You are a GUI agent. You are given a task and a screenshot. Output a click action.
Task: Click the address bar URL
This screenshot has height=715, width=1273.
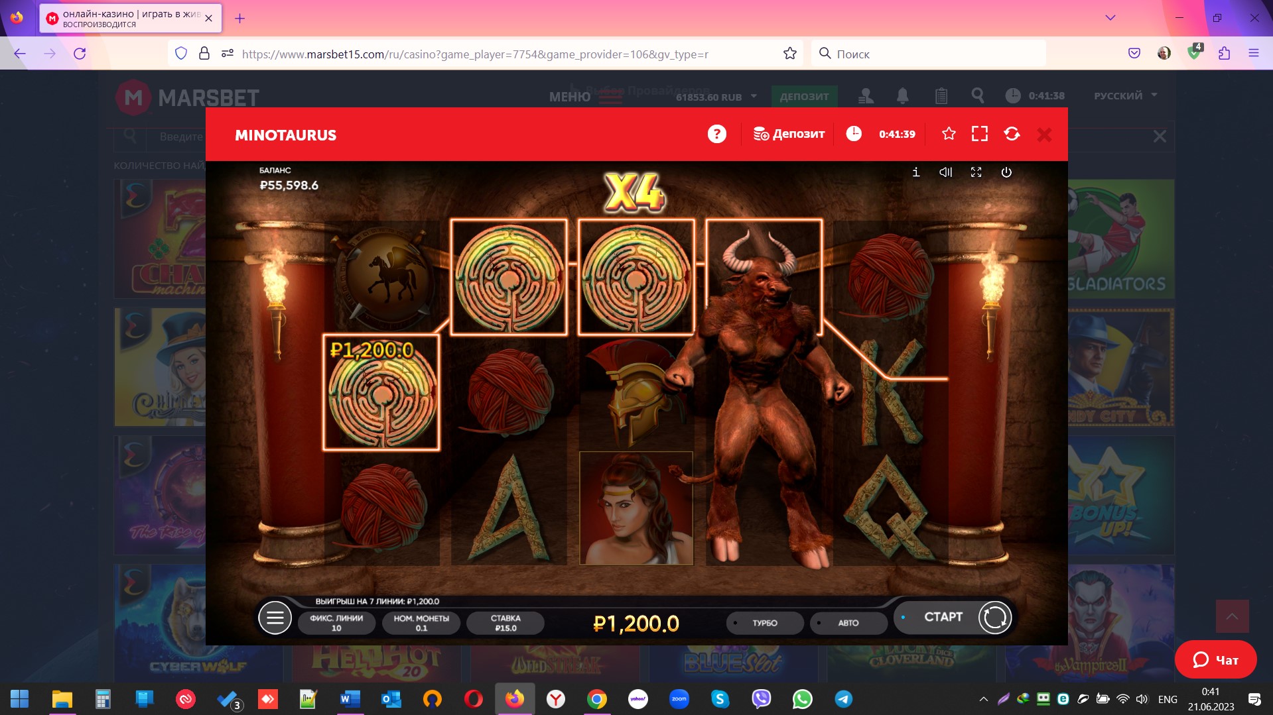coord(475,54)
